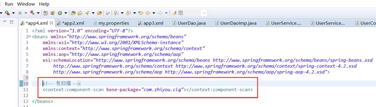Open the Previous Annotation dropdown arrow
The width and height of the screenshot is (376, 107).
[134, 13]
